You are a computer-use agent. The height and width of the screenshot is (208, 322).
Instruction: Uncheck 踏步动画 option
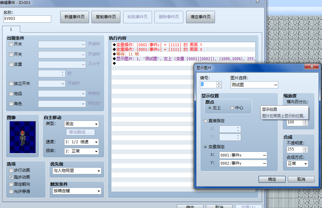click(11, 177)
